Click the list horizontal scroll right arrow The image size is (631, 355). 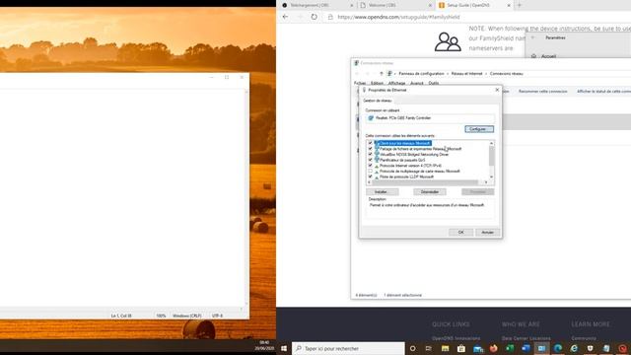pyautogui.click(x=486, y=182)
